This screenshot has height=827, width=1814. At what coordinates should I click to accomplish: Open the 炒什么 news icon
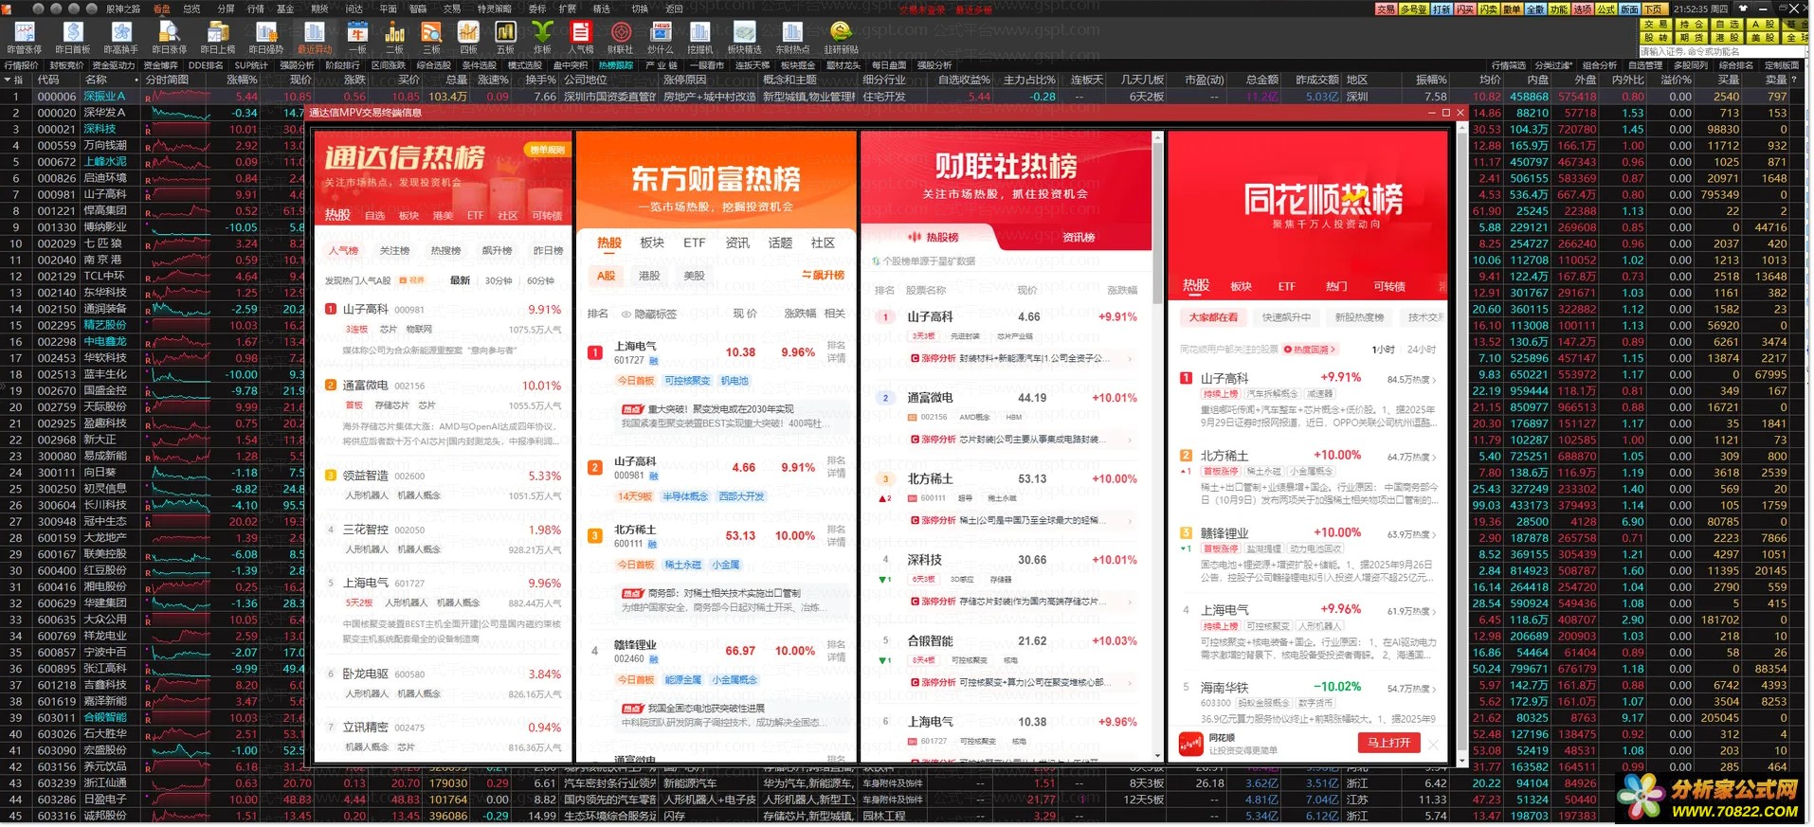tap(660, 37)
